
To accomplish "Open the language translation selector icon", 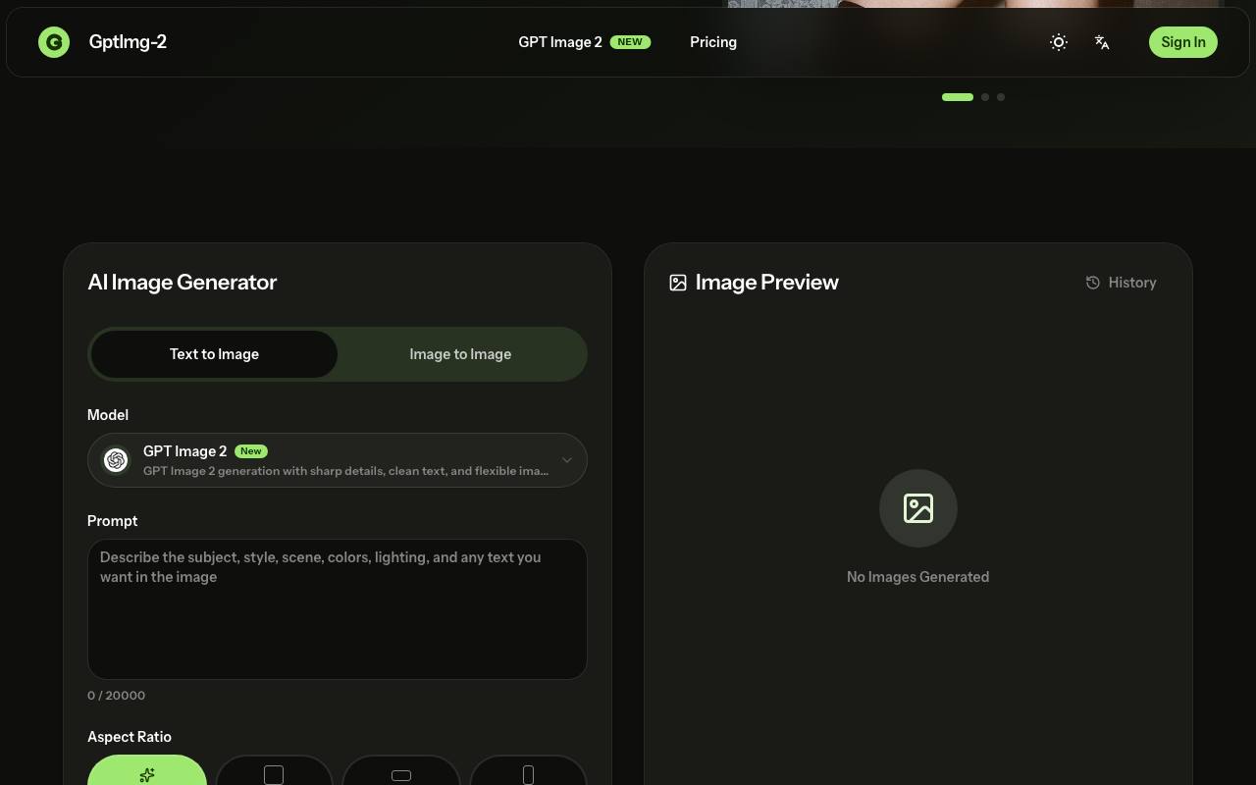I will pos(1102,42).
